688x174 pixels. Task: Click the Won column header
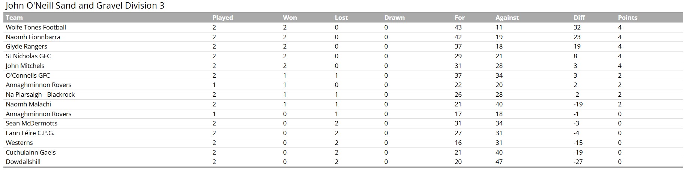290,18
